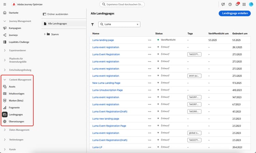Expand the Experimentieren section
The width and height of the screenshot is (256, 153).
coord(5,50)
